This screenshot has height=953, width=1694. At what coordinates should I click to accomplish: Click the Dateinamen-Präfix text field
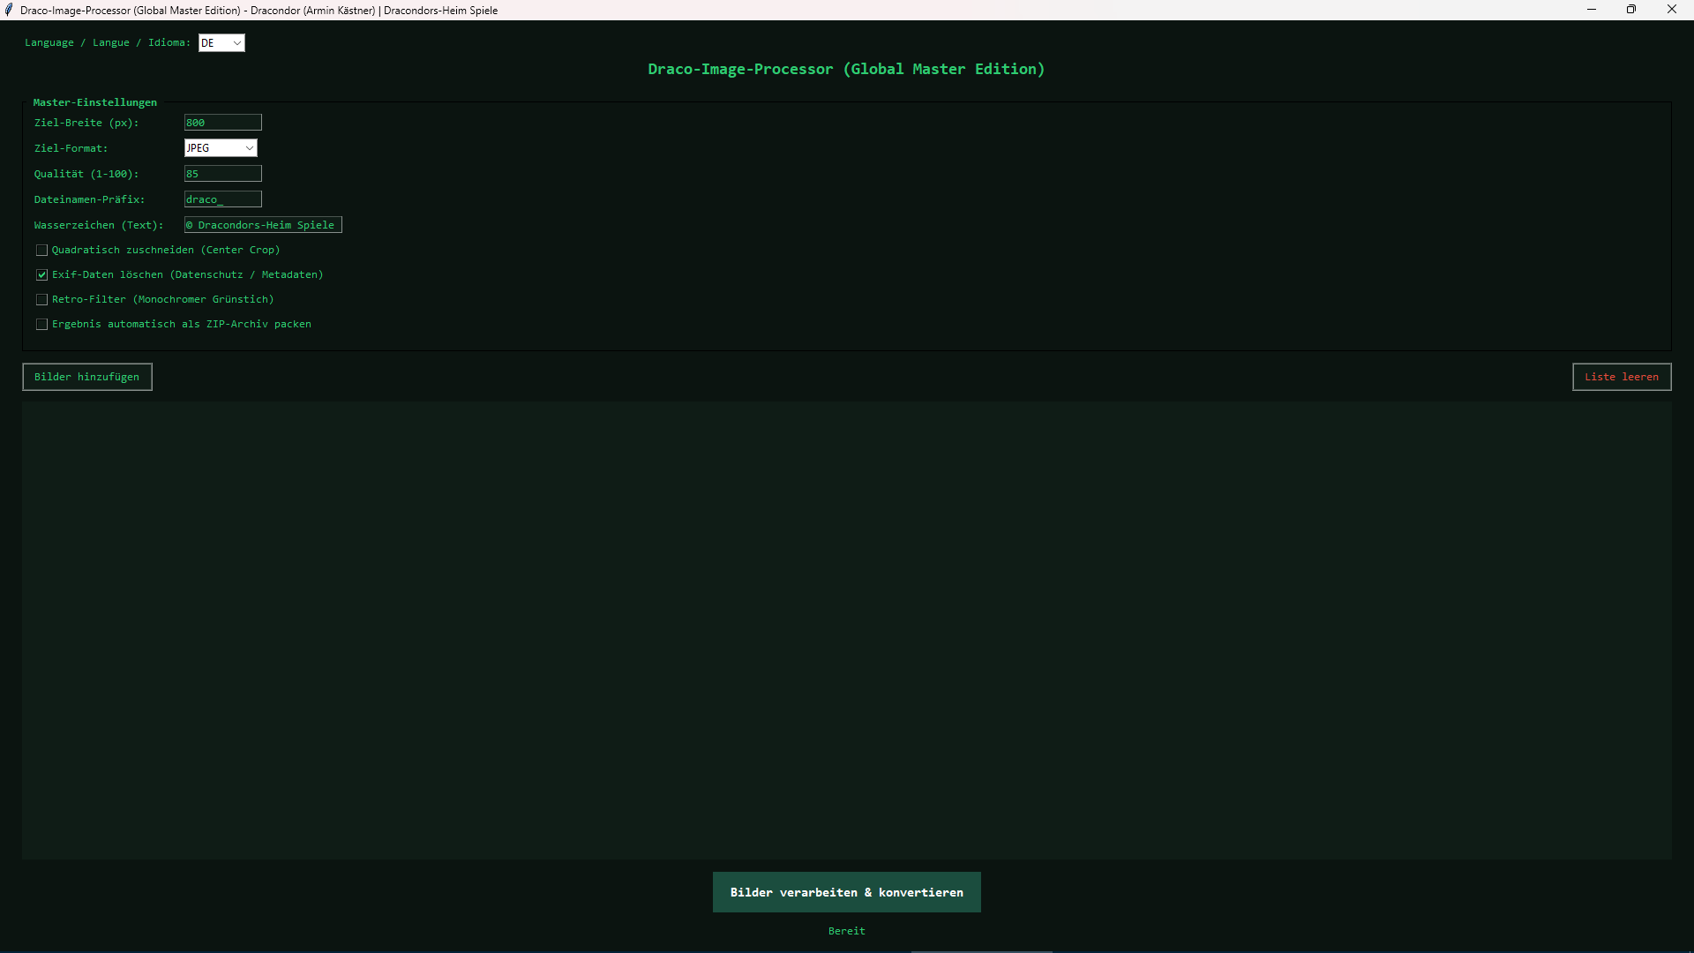click(x=223, y=199)
